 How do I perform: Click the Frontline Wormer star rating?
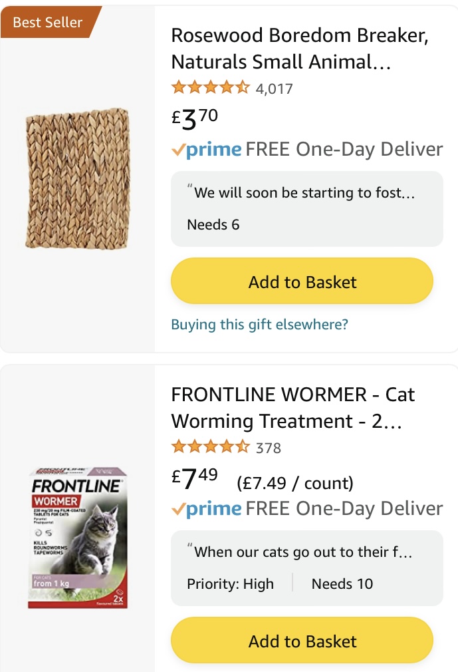pos(210,447)
